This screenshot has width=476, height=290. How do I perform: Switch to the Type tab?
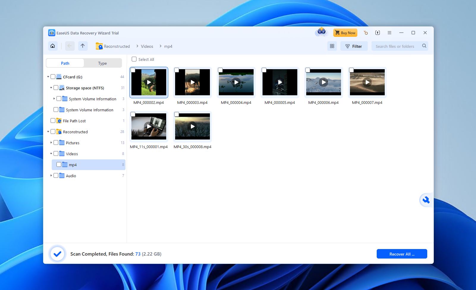102,63
